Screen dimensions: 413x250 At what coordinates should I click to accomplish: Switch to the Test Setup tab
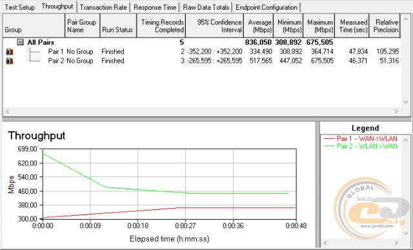pyautogui.click(x=19, y=7)
